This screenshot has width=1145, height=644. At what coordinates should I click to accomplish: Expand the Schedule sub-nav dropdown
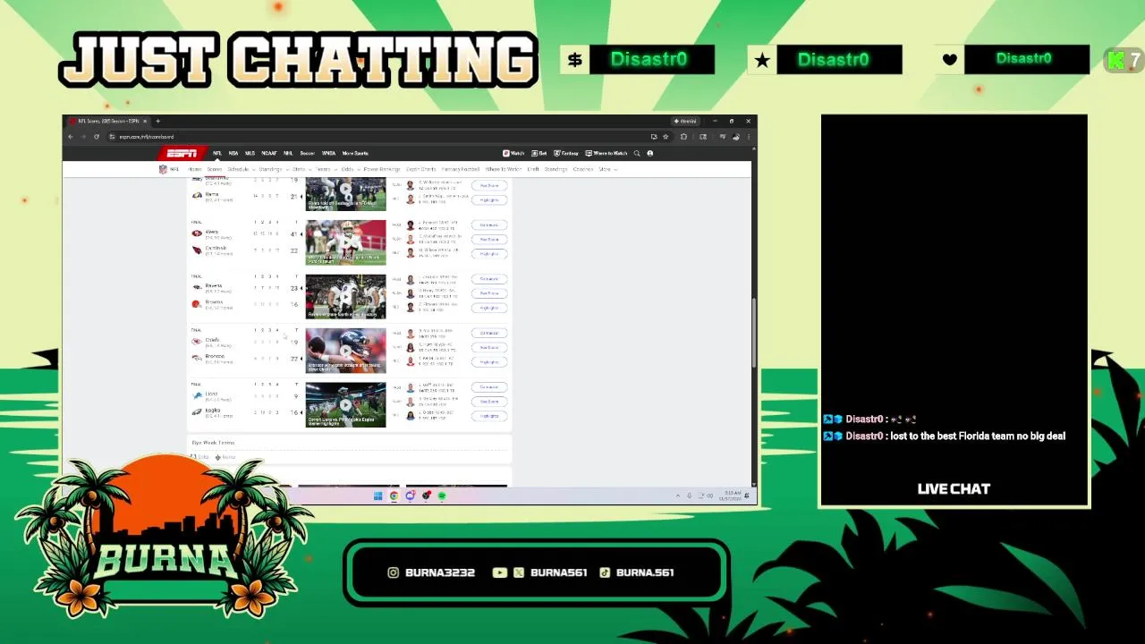tap(242, 169)
